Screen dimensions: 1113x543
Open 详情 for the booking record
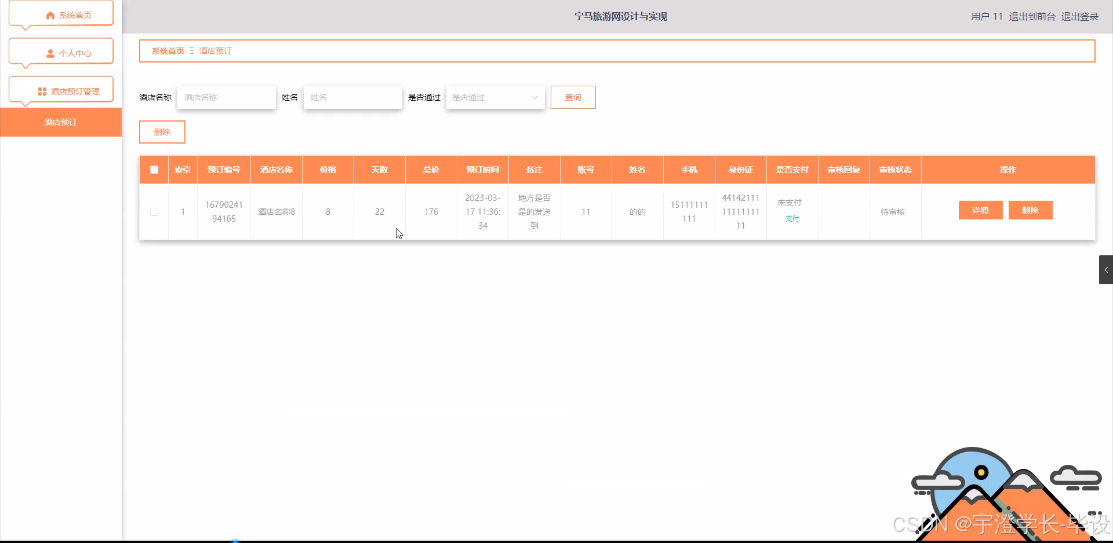980,210
